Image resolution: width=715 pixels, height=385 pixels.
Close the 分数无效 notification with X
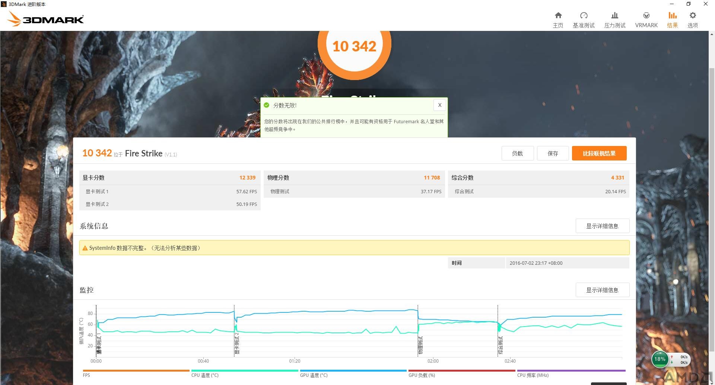(x=440, y=105)
